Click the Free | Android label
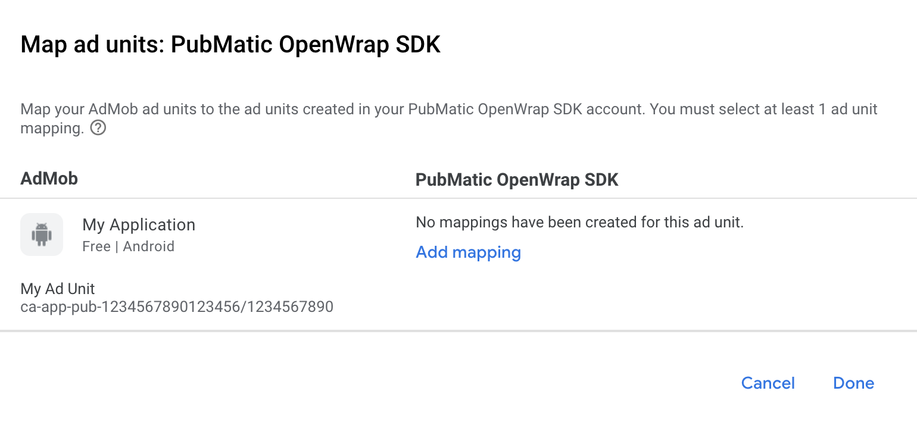The width and height of the screenshot is (917, 425). pos(128,246)
